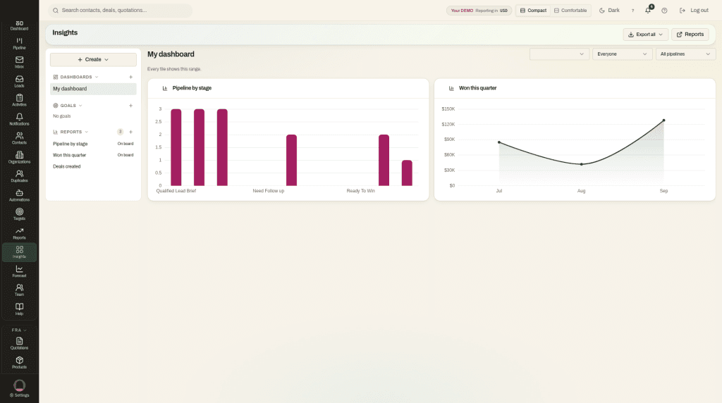722x403 pixels.
Task: Click the Pipeline by stage tile title
Action: click(x=192, y=88)
